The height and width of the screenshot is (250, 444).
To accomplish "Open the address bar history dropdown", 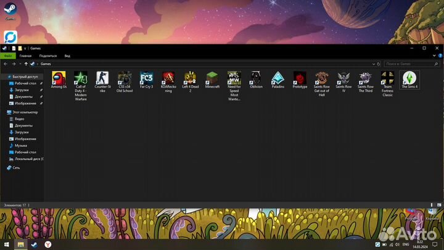I will point(374,64).
